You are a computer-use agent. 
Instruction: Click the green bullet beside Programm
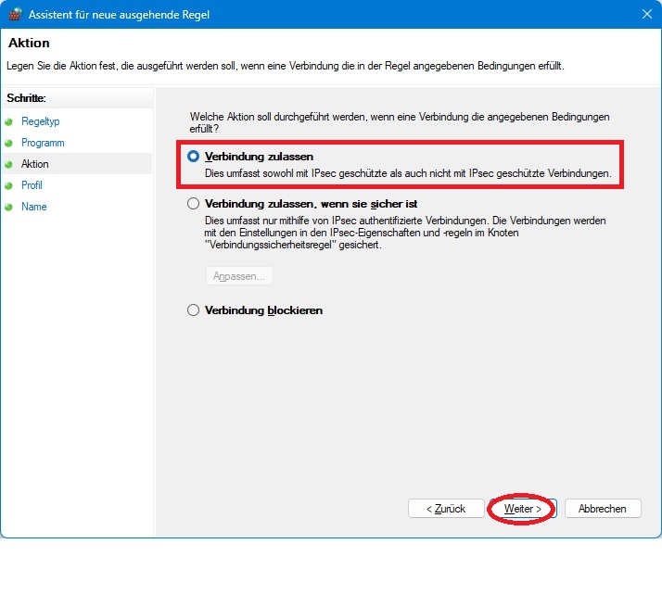pyautogui.click(x=8, y=143)
